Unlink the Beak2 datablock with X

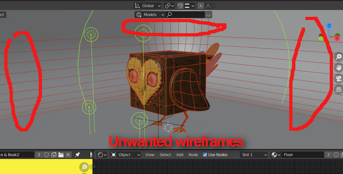[x=68, y=155]
